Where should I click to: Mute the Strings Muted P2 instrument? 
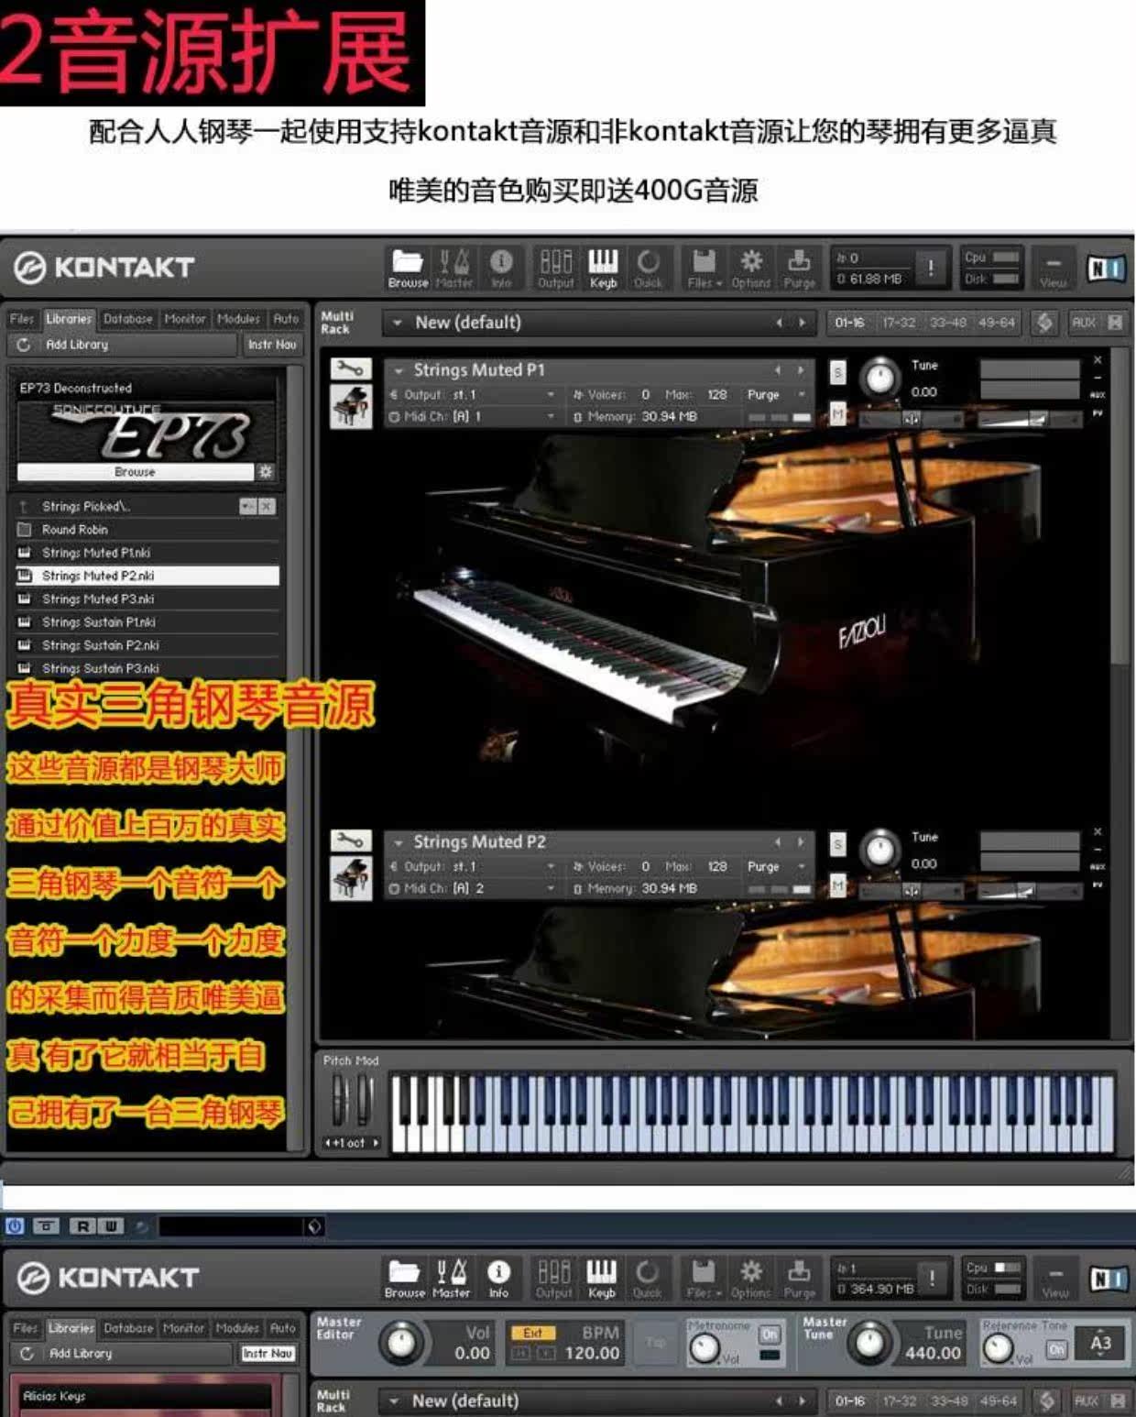click(x=837, y=884)
